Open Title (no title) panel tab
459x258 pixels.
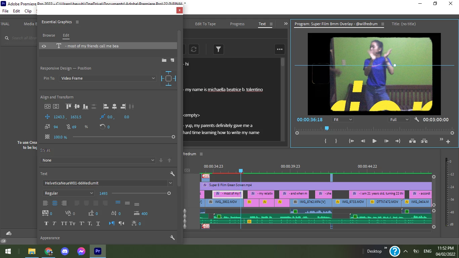pyautogui.click(x=404, y=24)
